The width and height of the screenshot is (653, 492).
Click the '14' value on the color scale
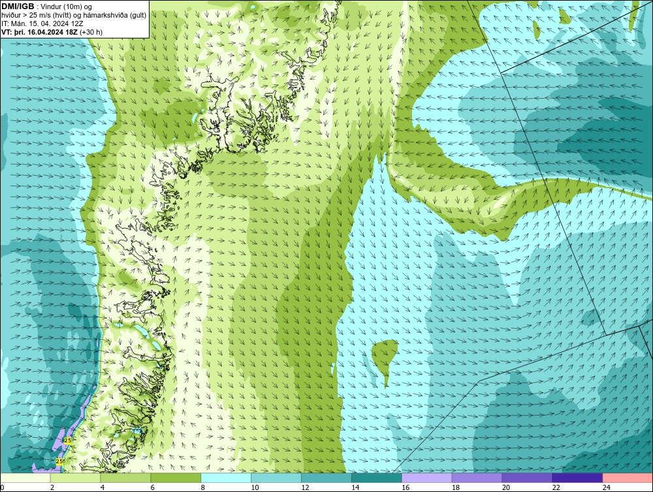click(x=355, y=487)
